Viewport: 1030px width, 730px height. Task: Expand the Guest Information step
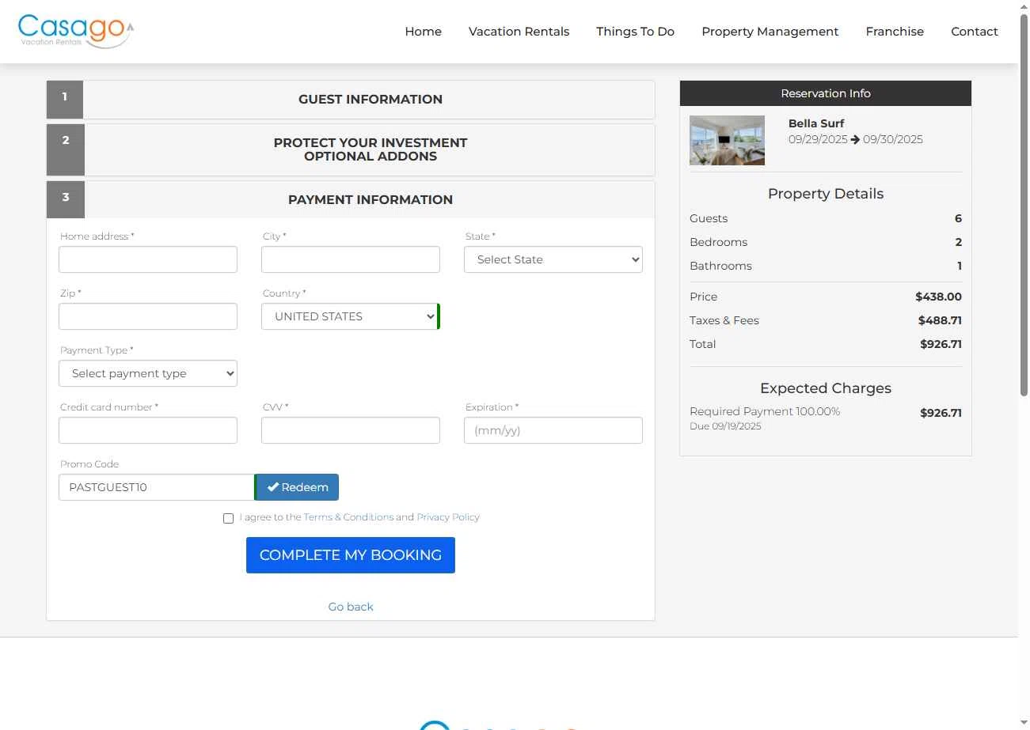pos(351,100)
